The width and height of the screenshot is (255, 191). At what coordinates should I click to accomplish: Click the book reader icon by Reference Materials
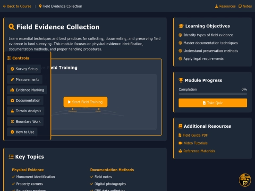pyautogui.click(x=180, y=151)
